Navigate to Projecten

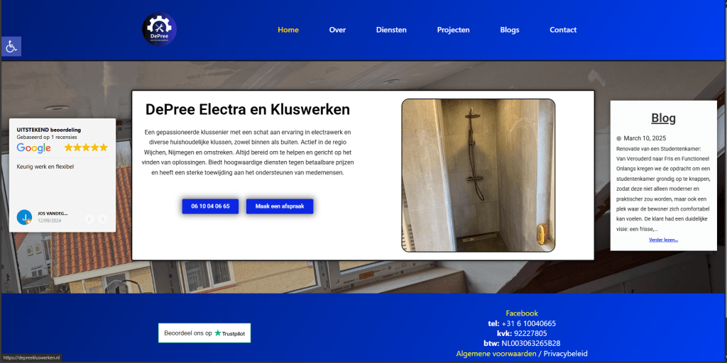click(x=454, y=30)
